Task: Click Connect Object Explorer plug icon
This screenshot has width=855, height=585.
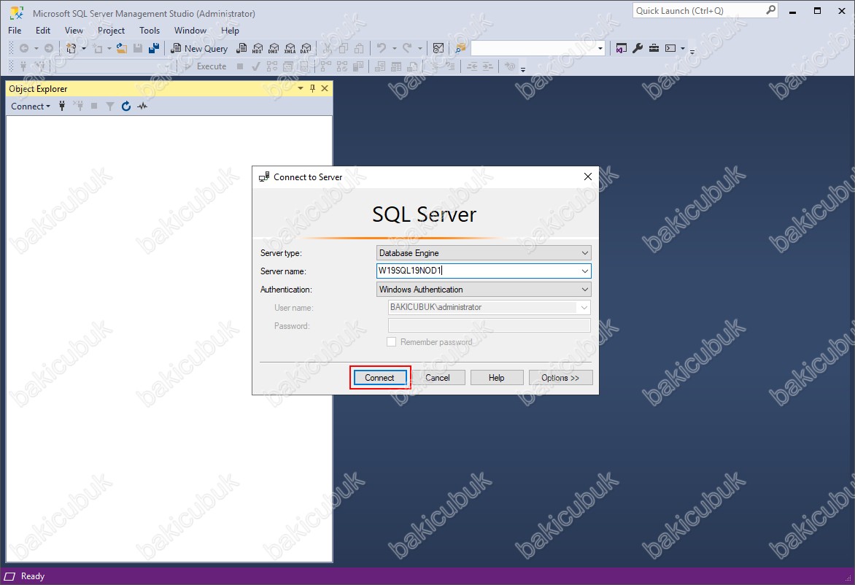Action: pos(62,106)
